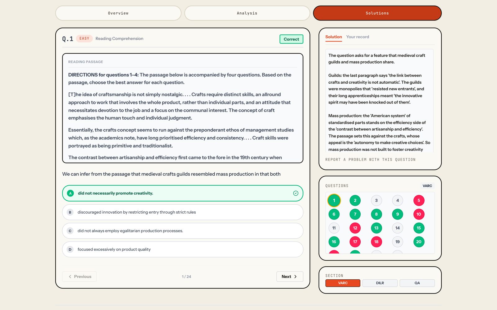Jump to question 16 in the grid

pos(334,242)
